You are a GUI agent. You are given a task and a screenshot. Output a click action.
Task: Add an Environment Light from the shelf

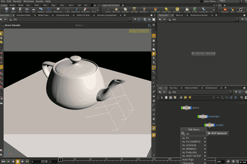[177, 10]
